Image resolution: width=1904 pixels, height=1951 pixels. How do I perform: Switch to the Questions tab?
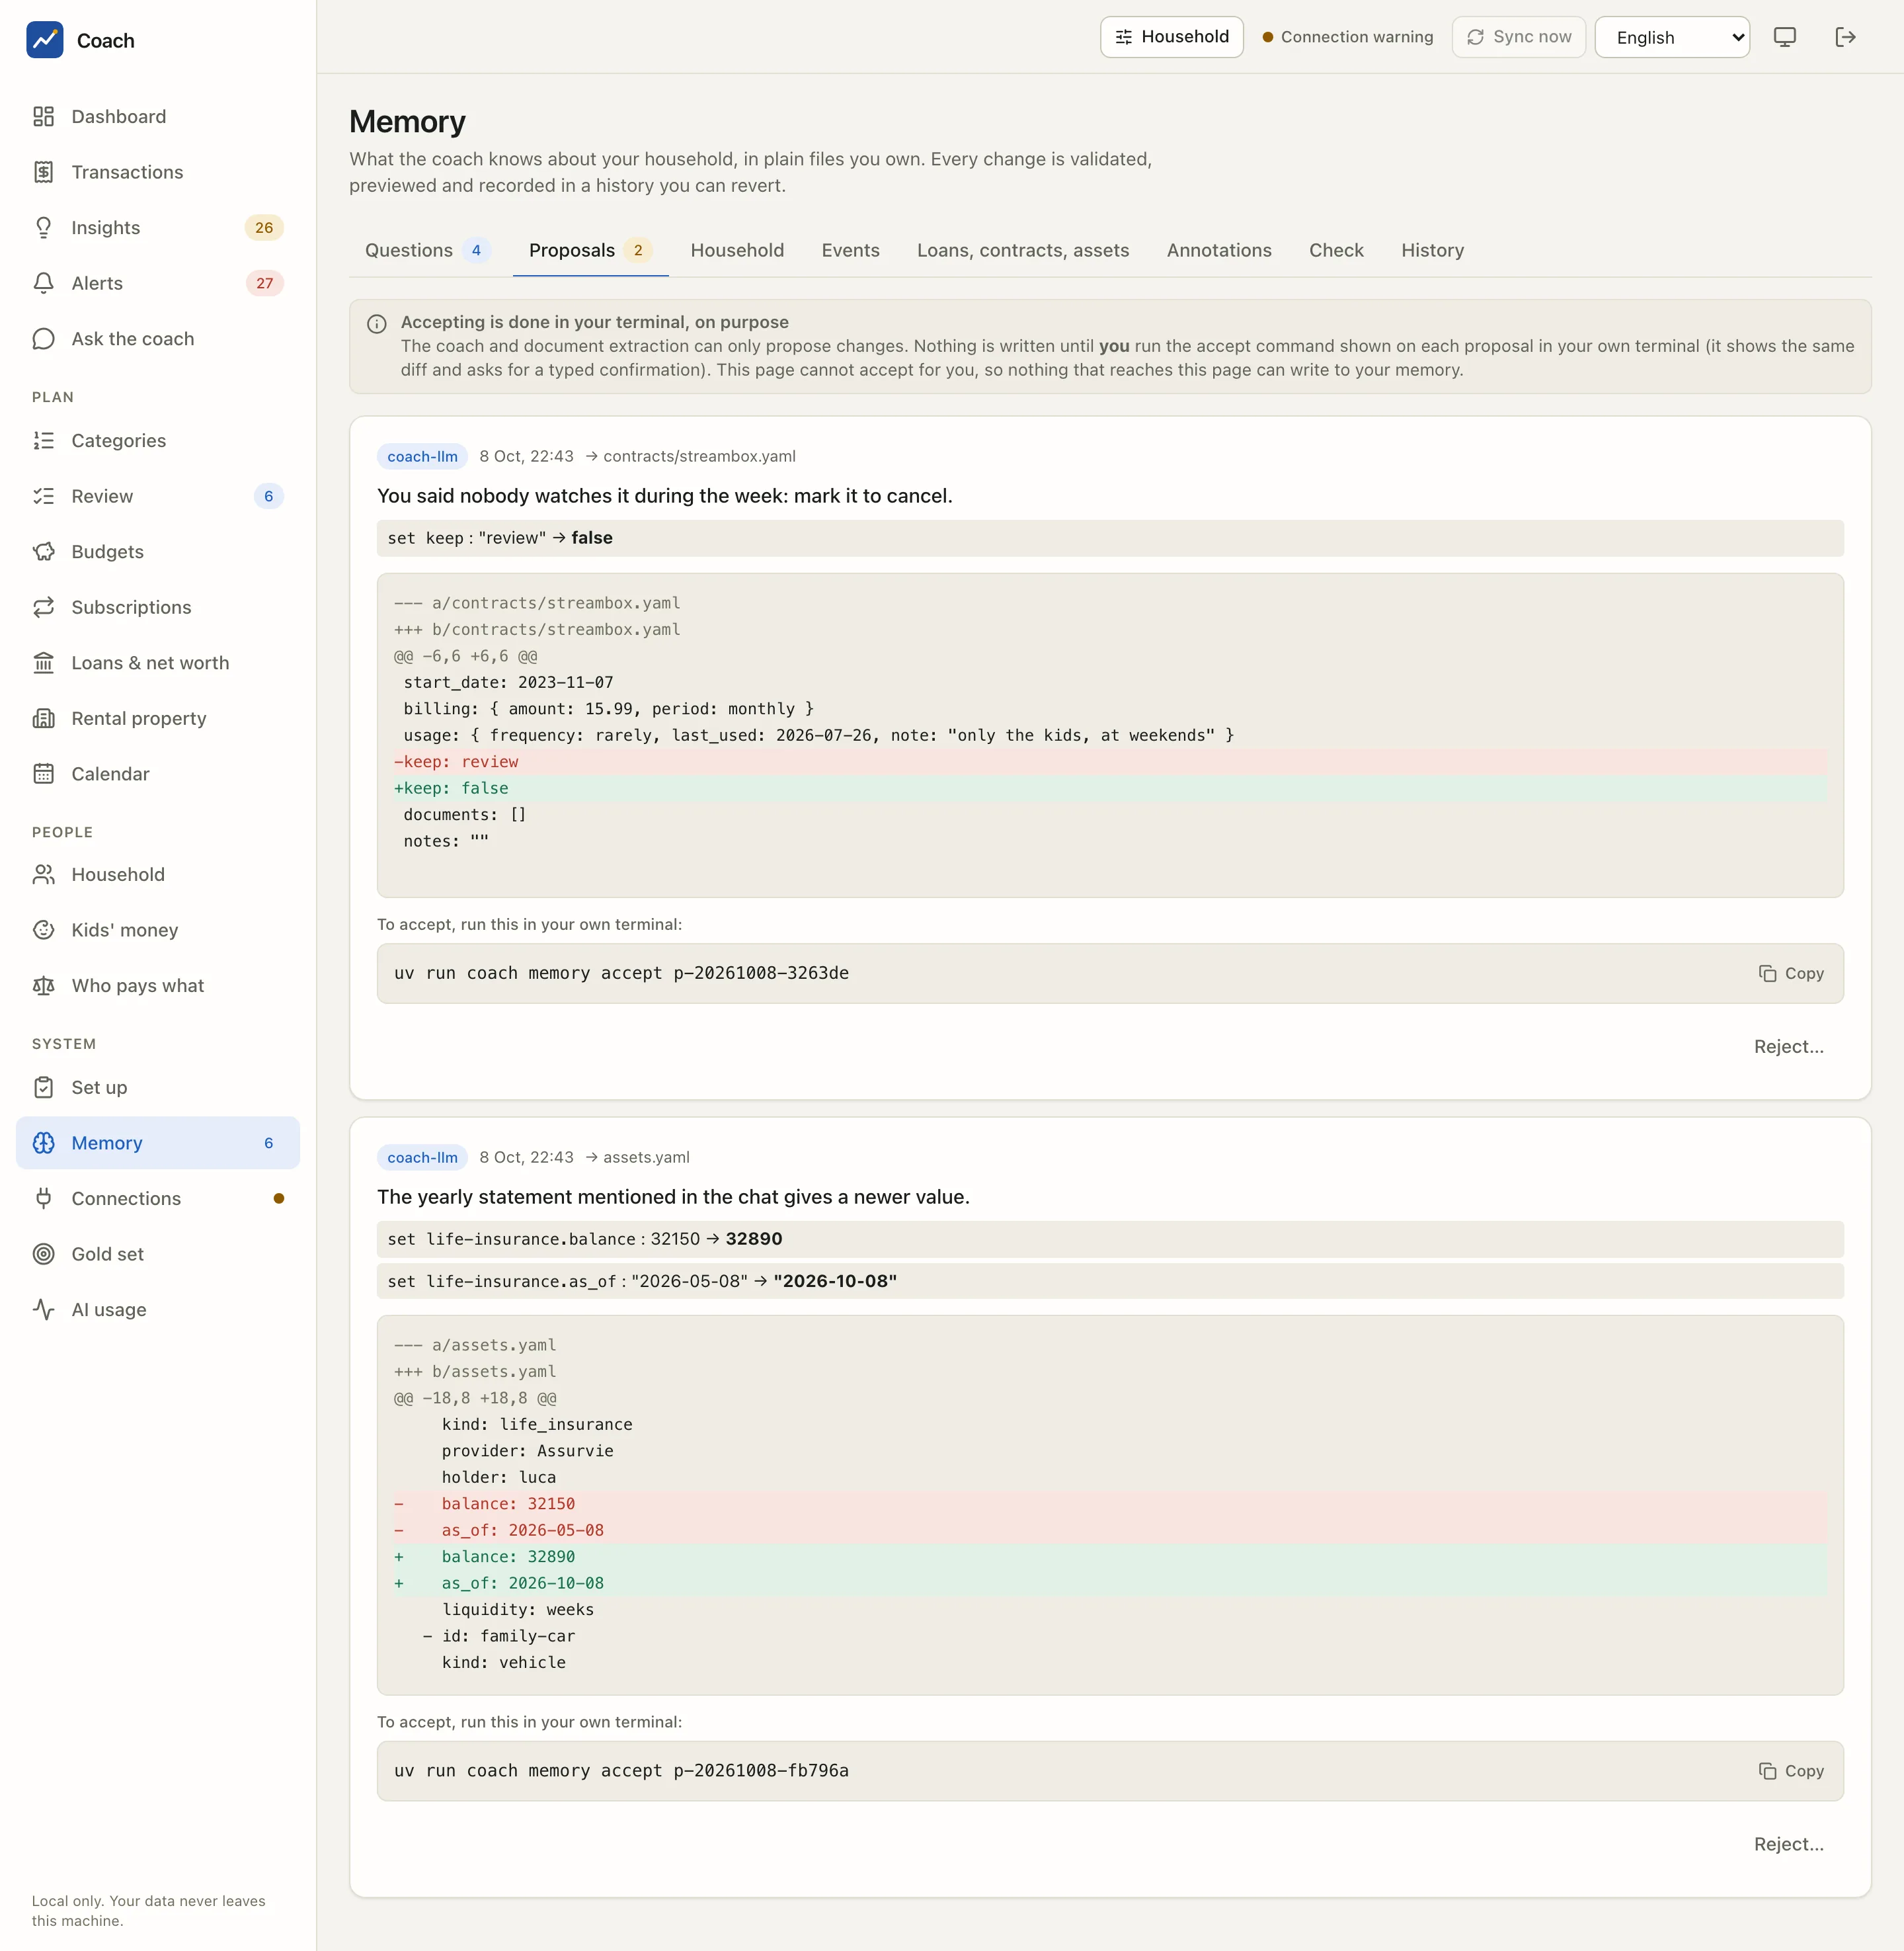(x=428, y=250)
